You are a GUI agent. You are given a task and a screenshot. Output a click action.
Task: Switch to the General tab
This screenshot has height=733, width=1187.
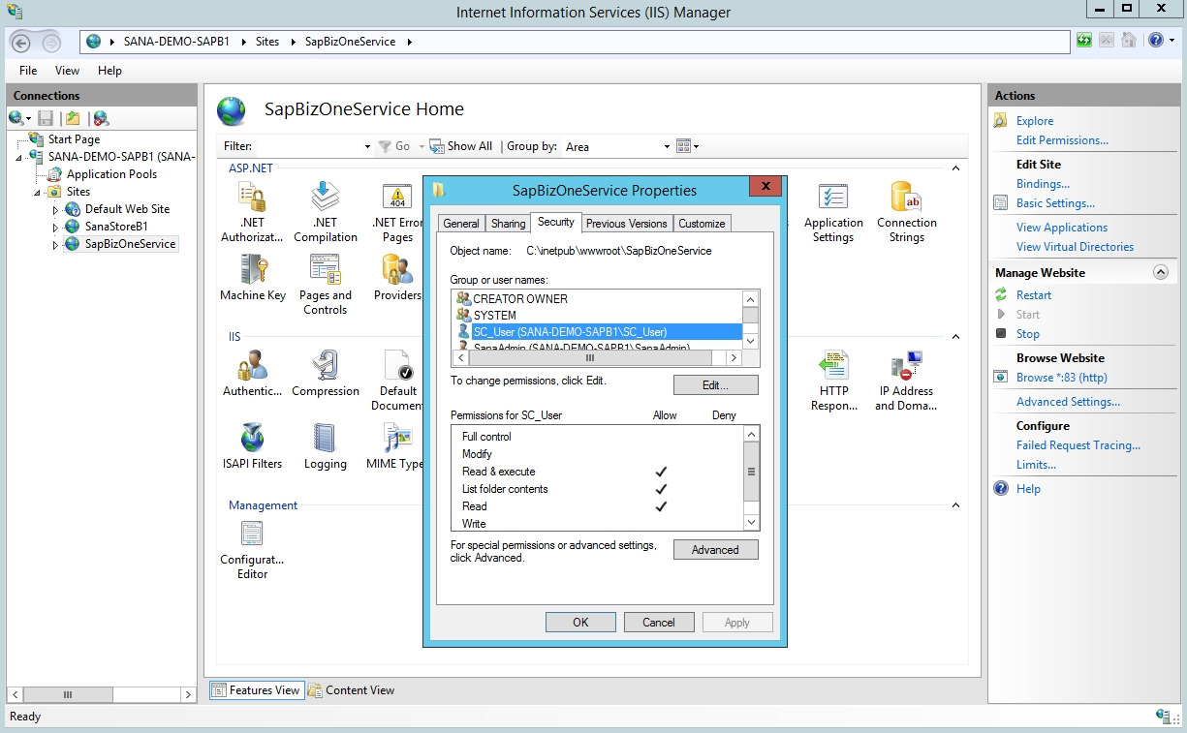pyautogui.click(x=461, y=224)
